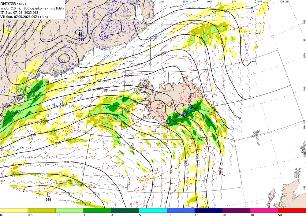Click the olive 0.3 legend swatch
Image resolution: width=306 pixels, height=217 pixels.
(42, 210)
